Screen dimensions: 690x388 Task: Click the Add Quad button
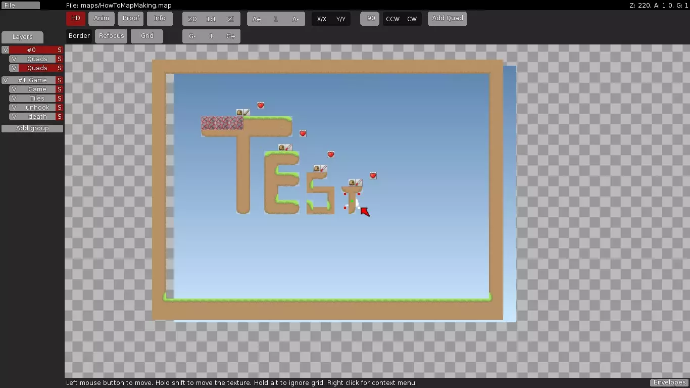[447, 19]
